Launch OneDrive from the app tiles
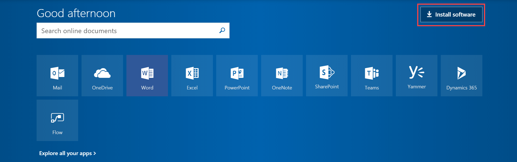The height and width of the screenshot is (162, 517). point(102,76)
